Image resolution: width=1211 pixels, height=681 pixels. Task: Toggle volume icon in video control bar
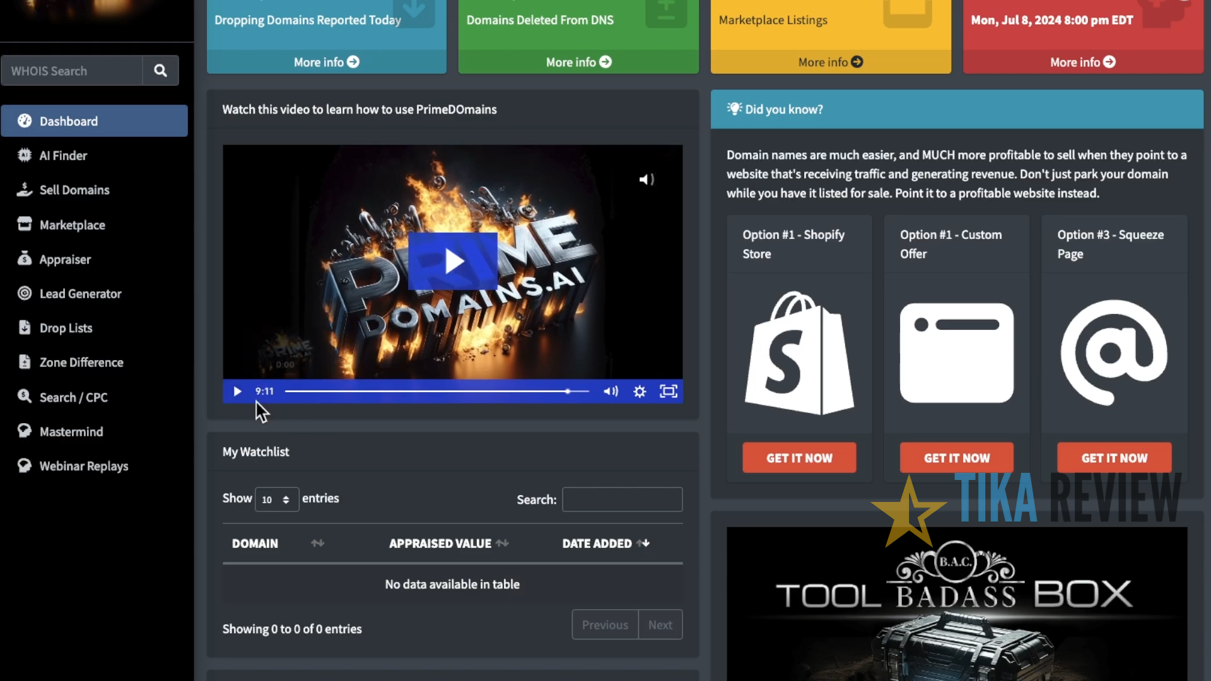coord(610,392)
